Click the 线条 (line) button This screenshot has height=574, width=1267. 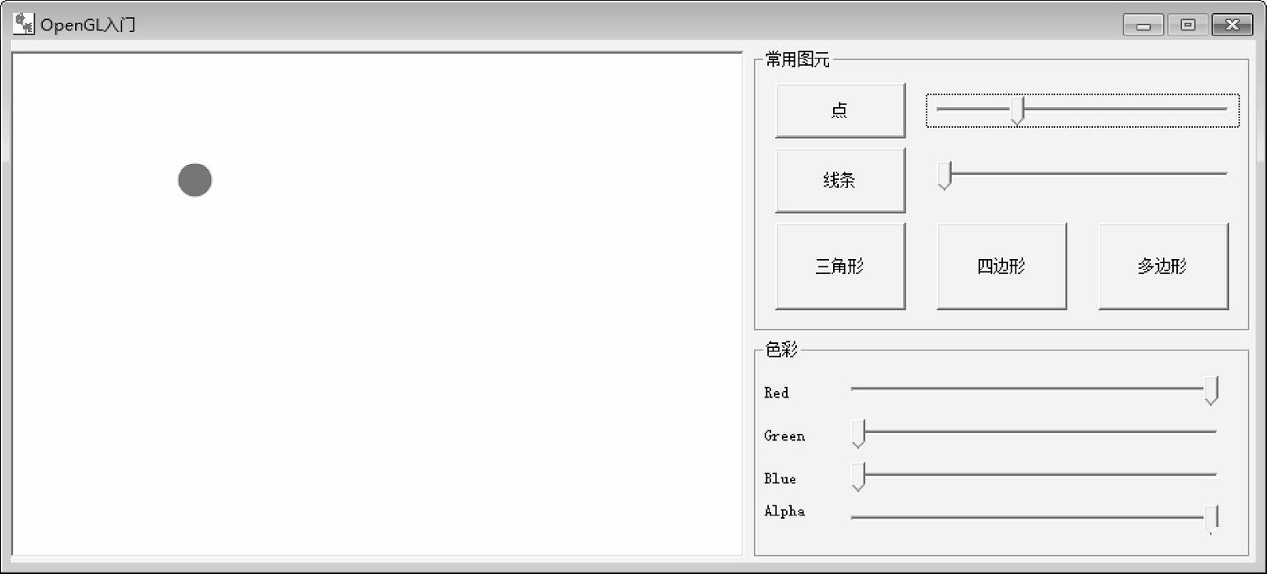pos(840,181)
